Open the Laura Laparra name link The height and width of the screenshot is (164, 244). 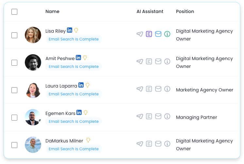(61, 86)
